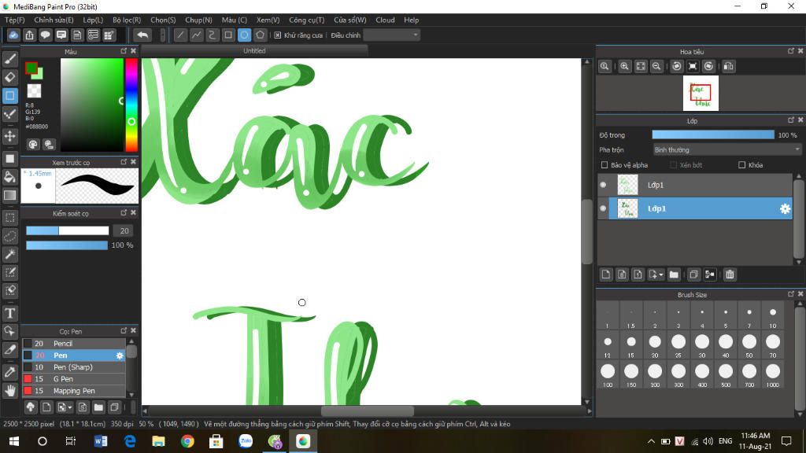Open the Cloud menu
The width and height of the screenshot is (806, 453).
385,20
